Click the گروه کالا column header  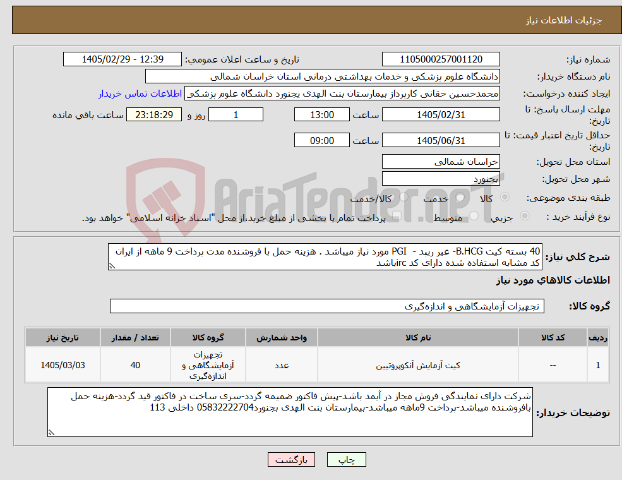point(208,338)
